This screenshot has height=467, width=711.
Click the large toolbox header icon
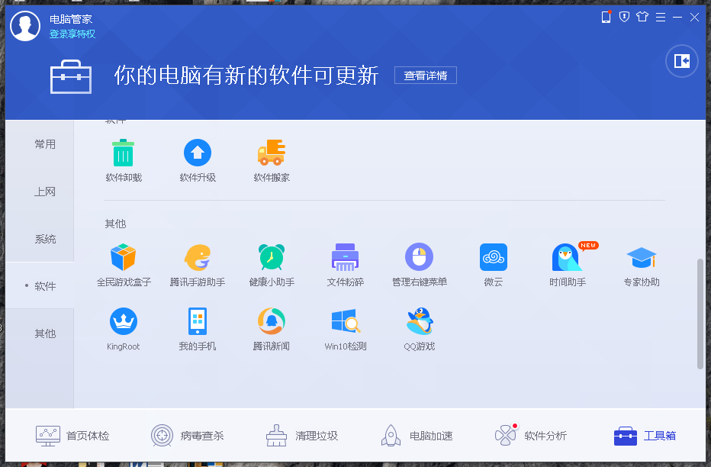(x=71, y=76)
